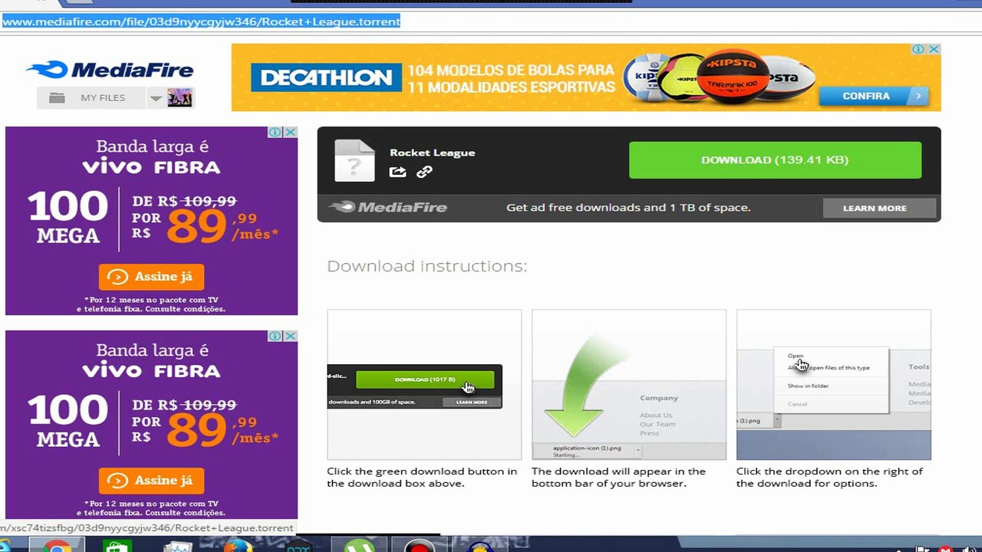Expand the account dropdown arrow beside MY FILES
This screenshot has width=982, height=552.
click(156, 98)
